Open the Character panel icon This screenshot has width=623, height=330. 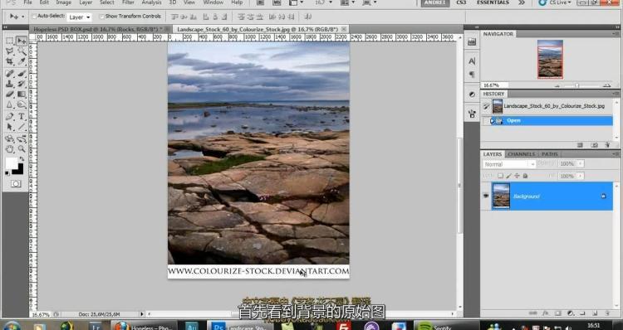tap(472, 61)
